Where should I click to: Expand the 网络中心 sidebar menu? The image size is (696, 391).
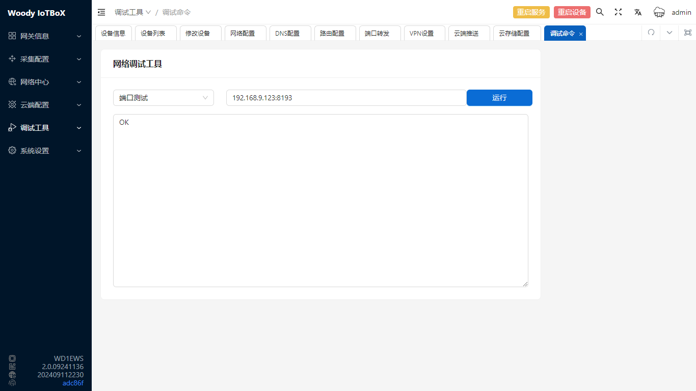46,82
